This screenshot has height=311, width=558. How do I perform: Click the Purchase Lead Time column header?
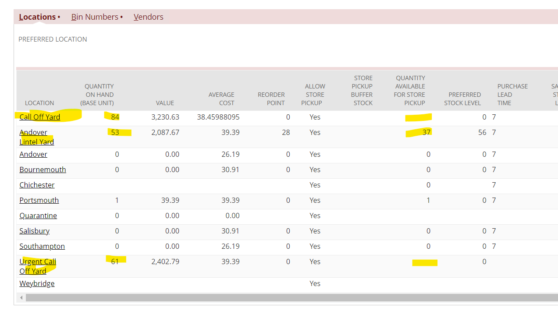point(512,95)
